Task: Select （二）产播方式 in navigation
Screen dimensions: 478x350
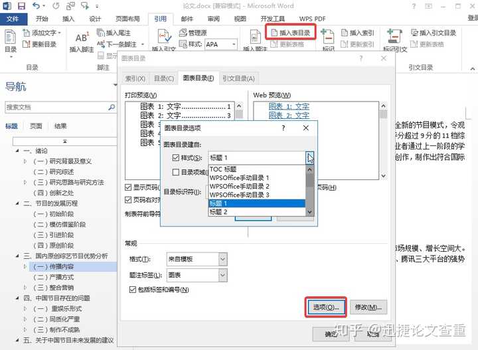Action: click(x=53, y=277)
